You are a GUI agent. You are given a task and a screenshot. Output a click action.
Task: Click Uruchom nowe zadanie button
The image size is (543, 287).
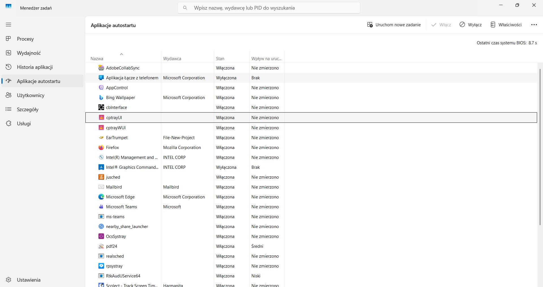point(394,25)
